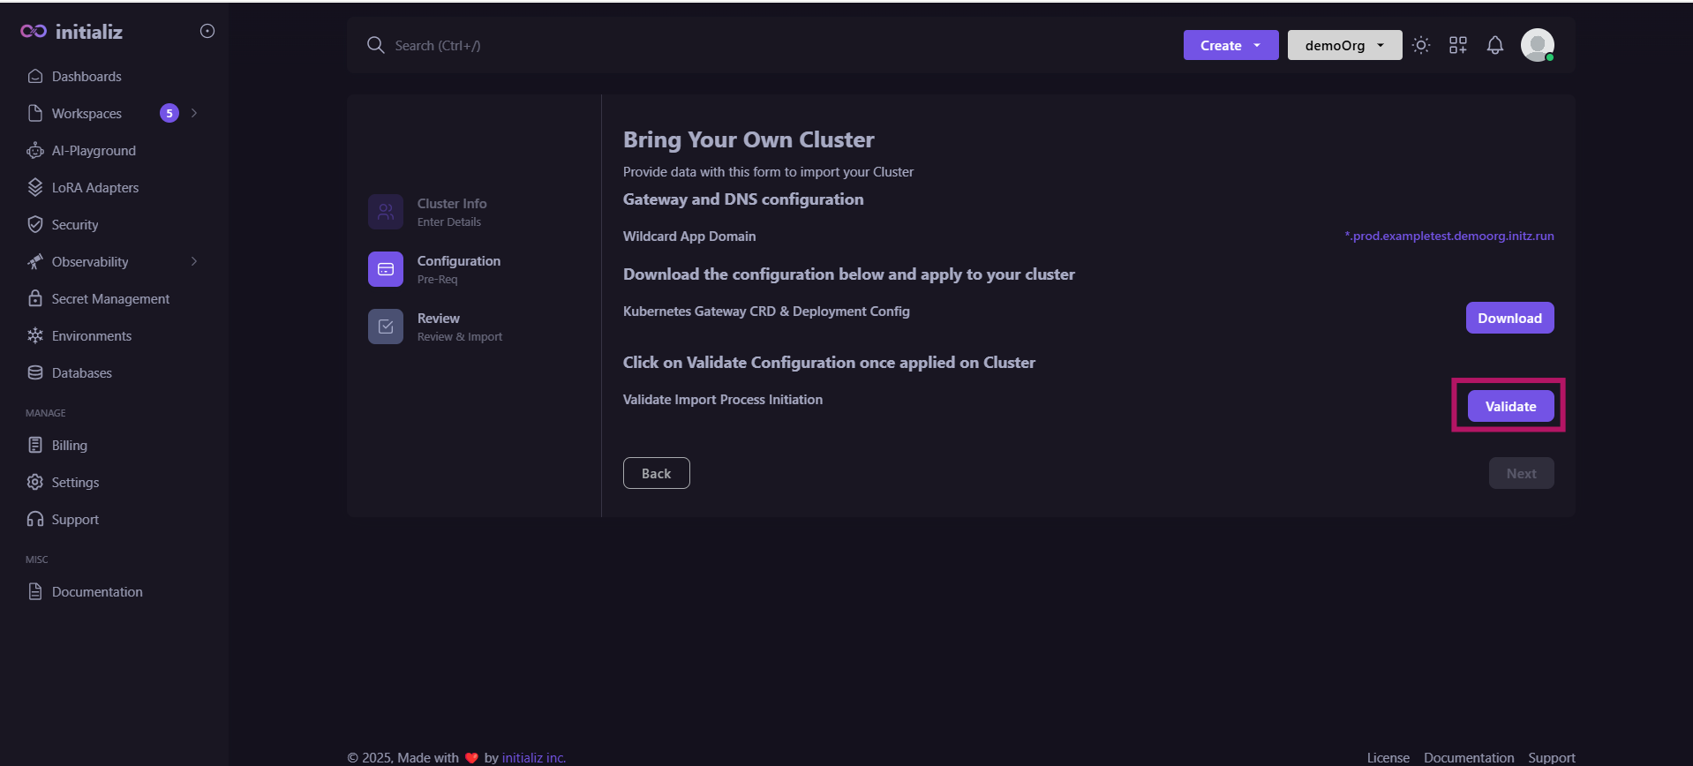Click the AI-Playground robot icon

(x=35, y=151)
